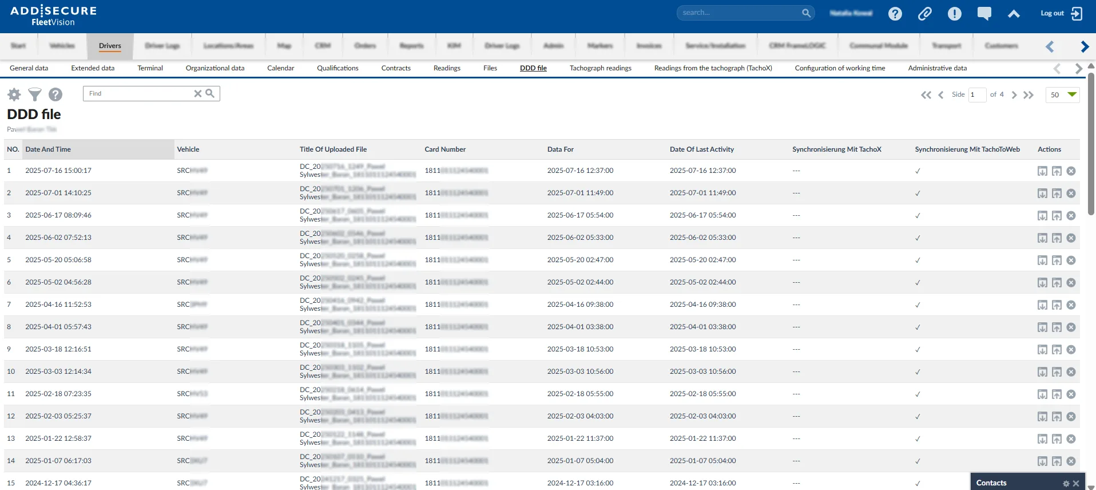The image size is (1096, 490).
Task: Open the filter funnel icon
Action: [35, 94]
